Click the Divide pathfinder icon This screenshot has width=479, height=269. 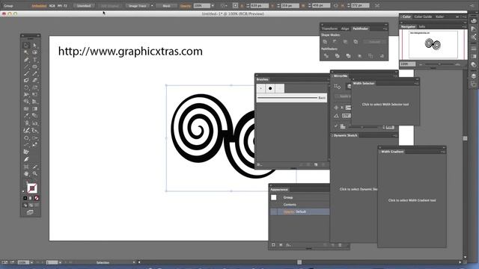click(x=326, y=56)
